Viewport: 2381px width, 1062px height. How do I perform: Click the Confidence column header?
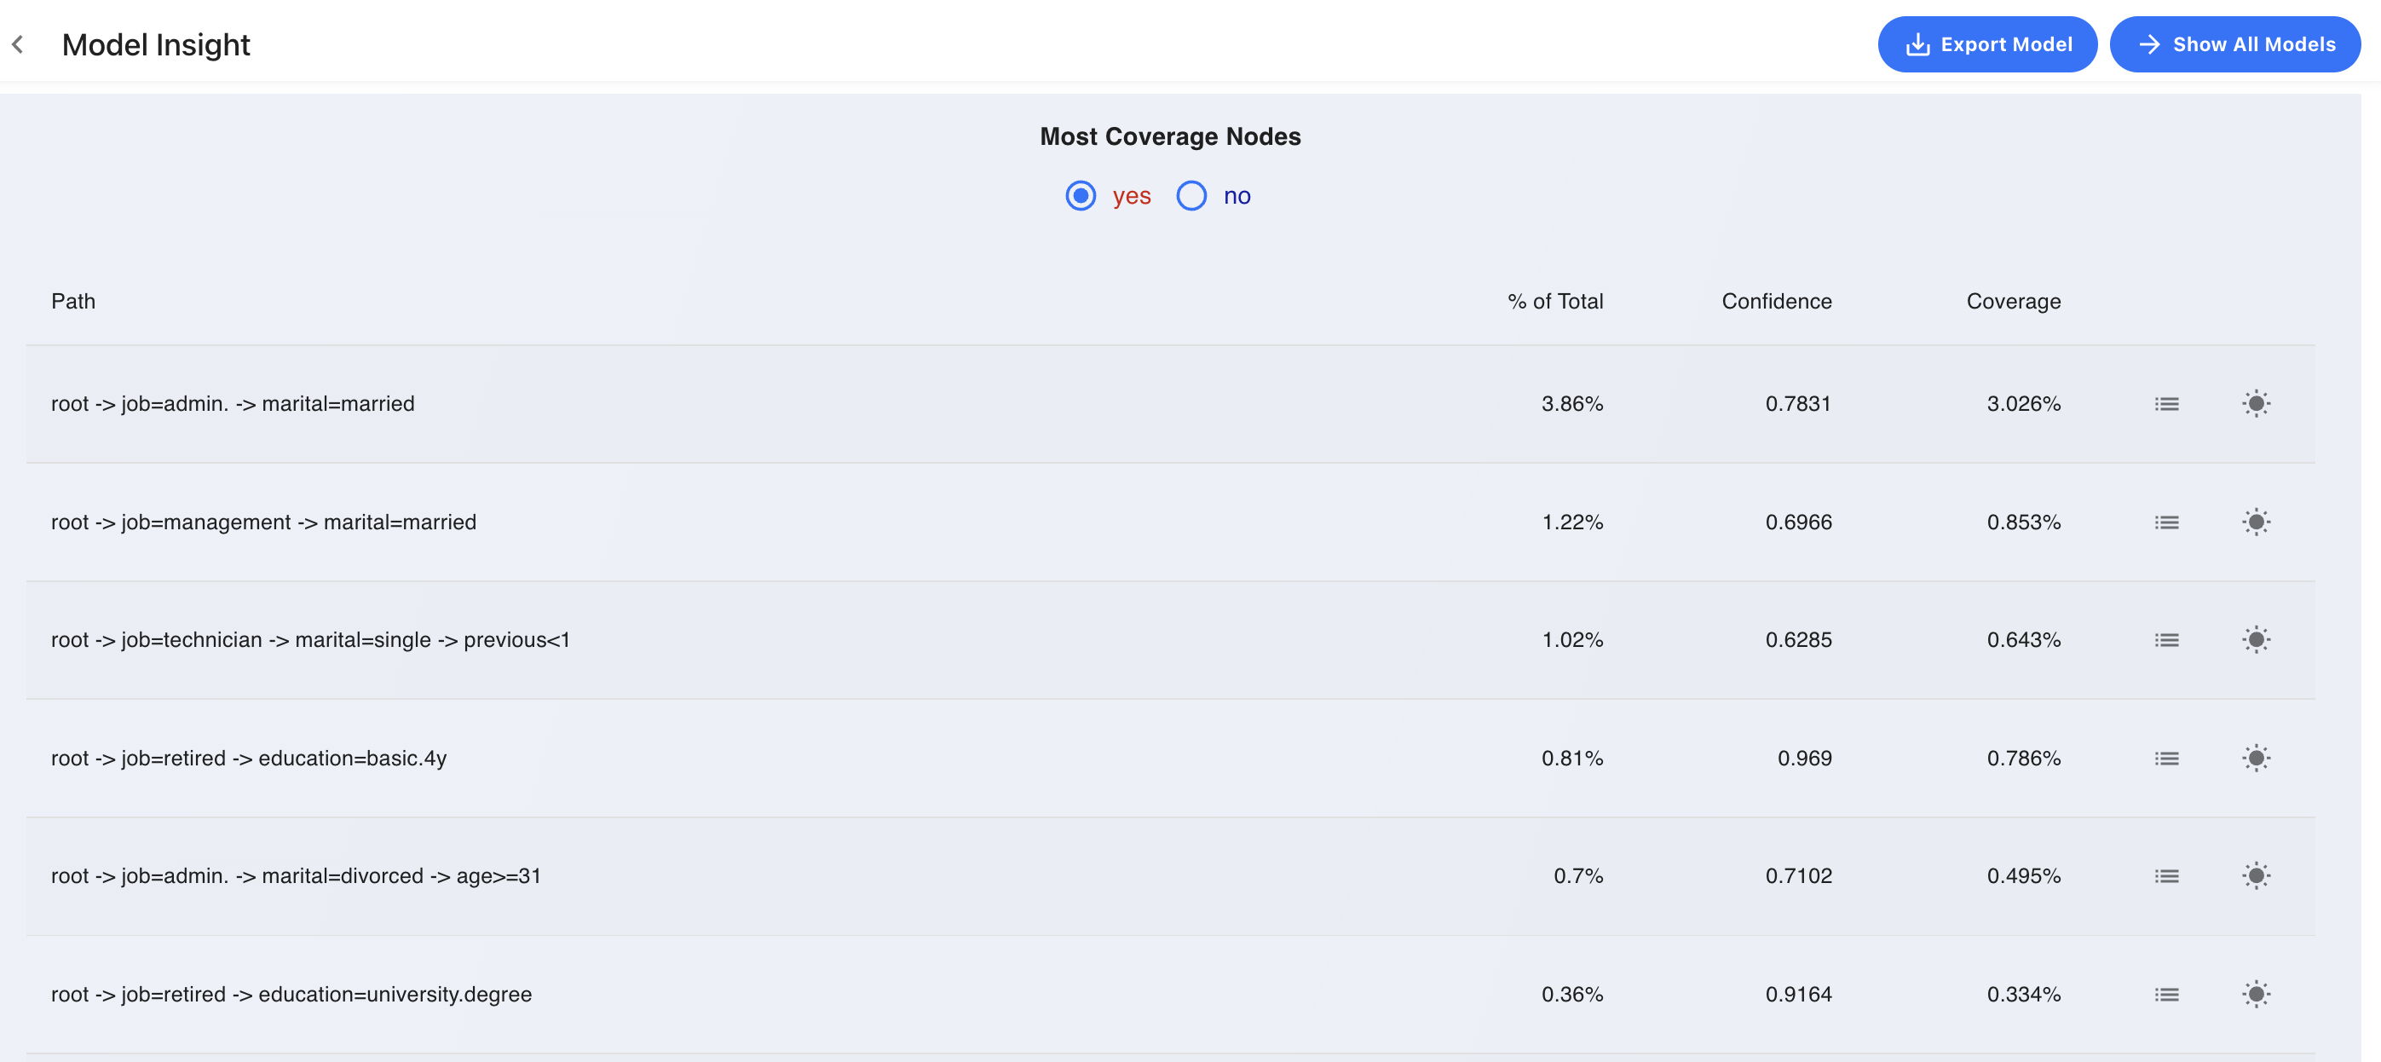[x=1777, y=302]
